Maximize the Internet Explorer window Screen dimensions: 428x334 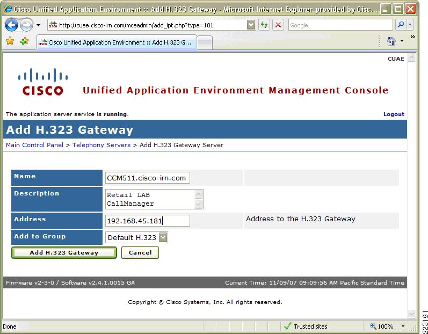[x=398, y=10]
